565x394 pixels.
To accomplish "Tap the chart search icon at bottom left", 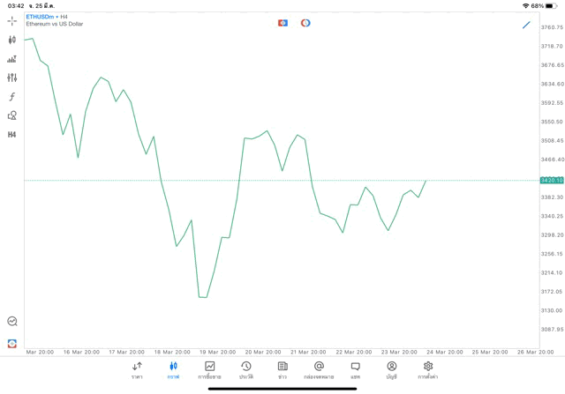I will 11,322.
